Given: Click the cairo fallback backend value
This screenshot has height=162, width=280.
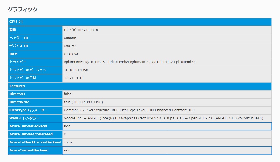Looking at the screenshot, I should 68,142.
